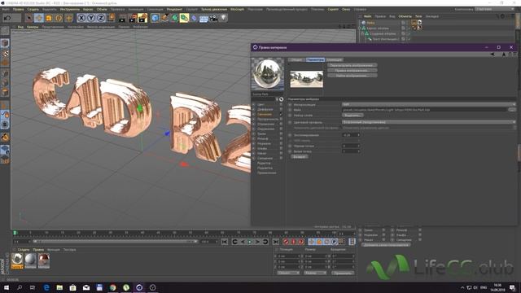Click the red record keyframe button
The image size is (521, 293).
coord(286,242)
